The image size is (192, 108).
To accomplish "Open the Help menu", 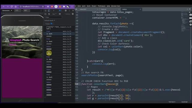I will click(108, 6).
